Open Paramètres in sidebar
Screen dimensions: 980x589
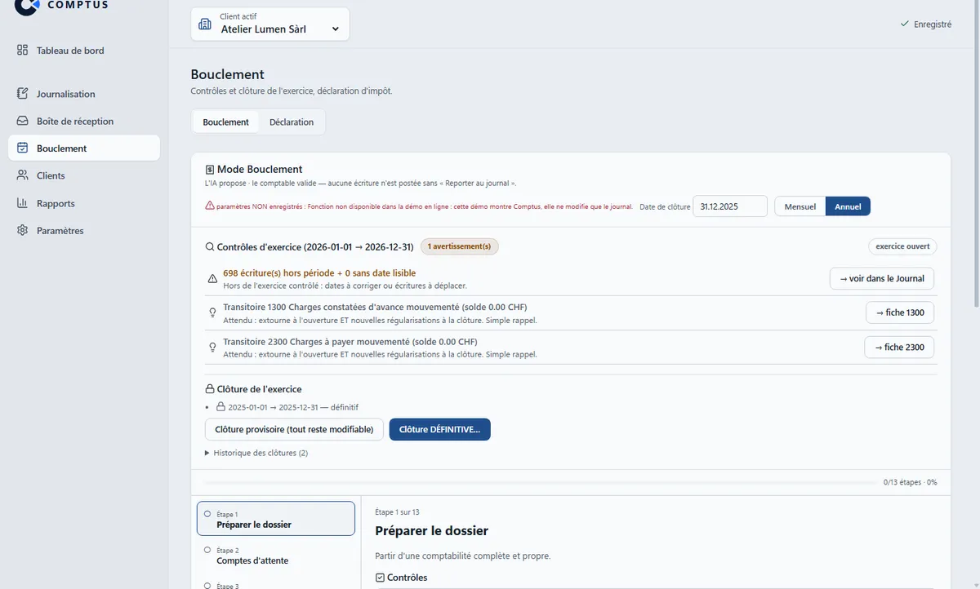[x=84, y=230]
